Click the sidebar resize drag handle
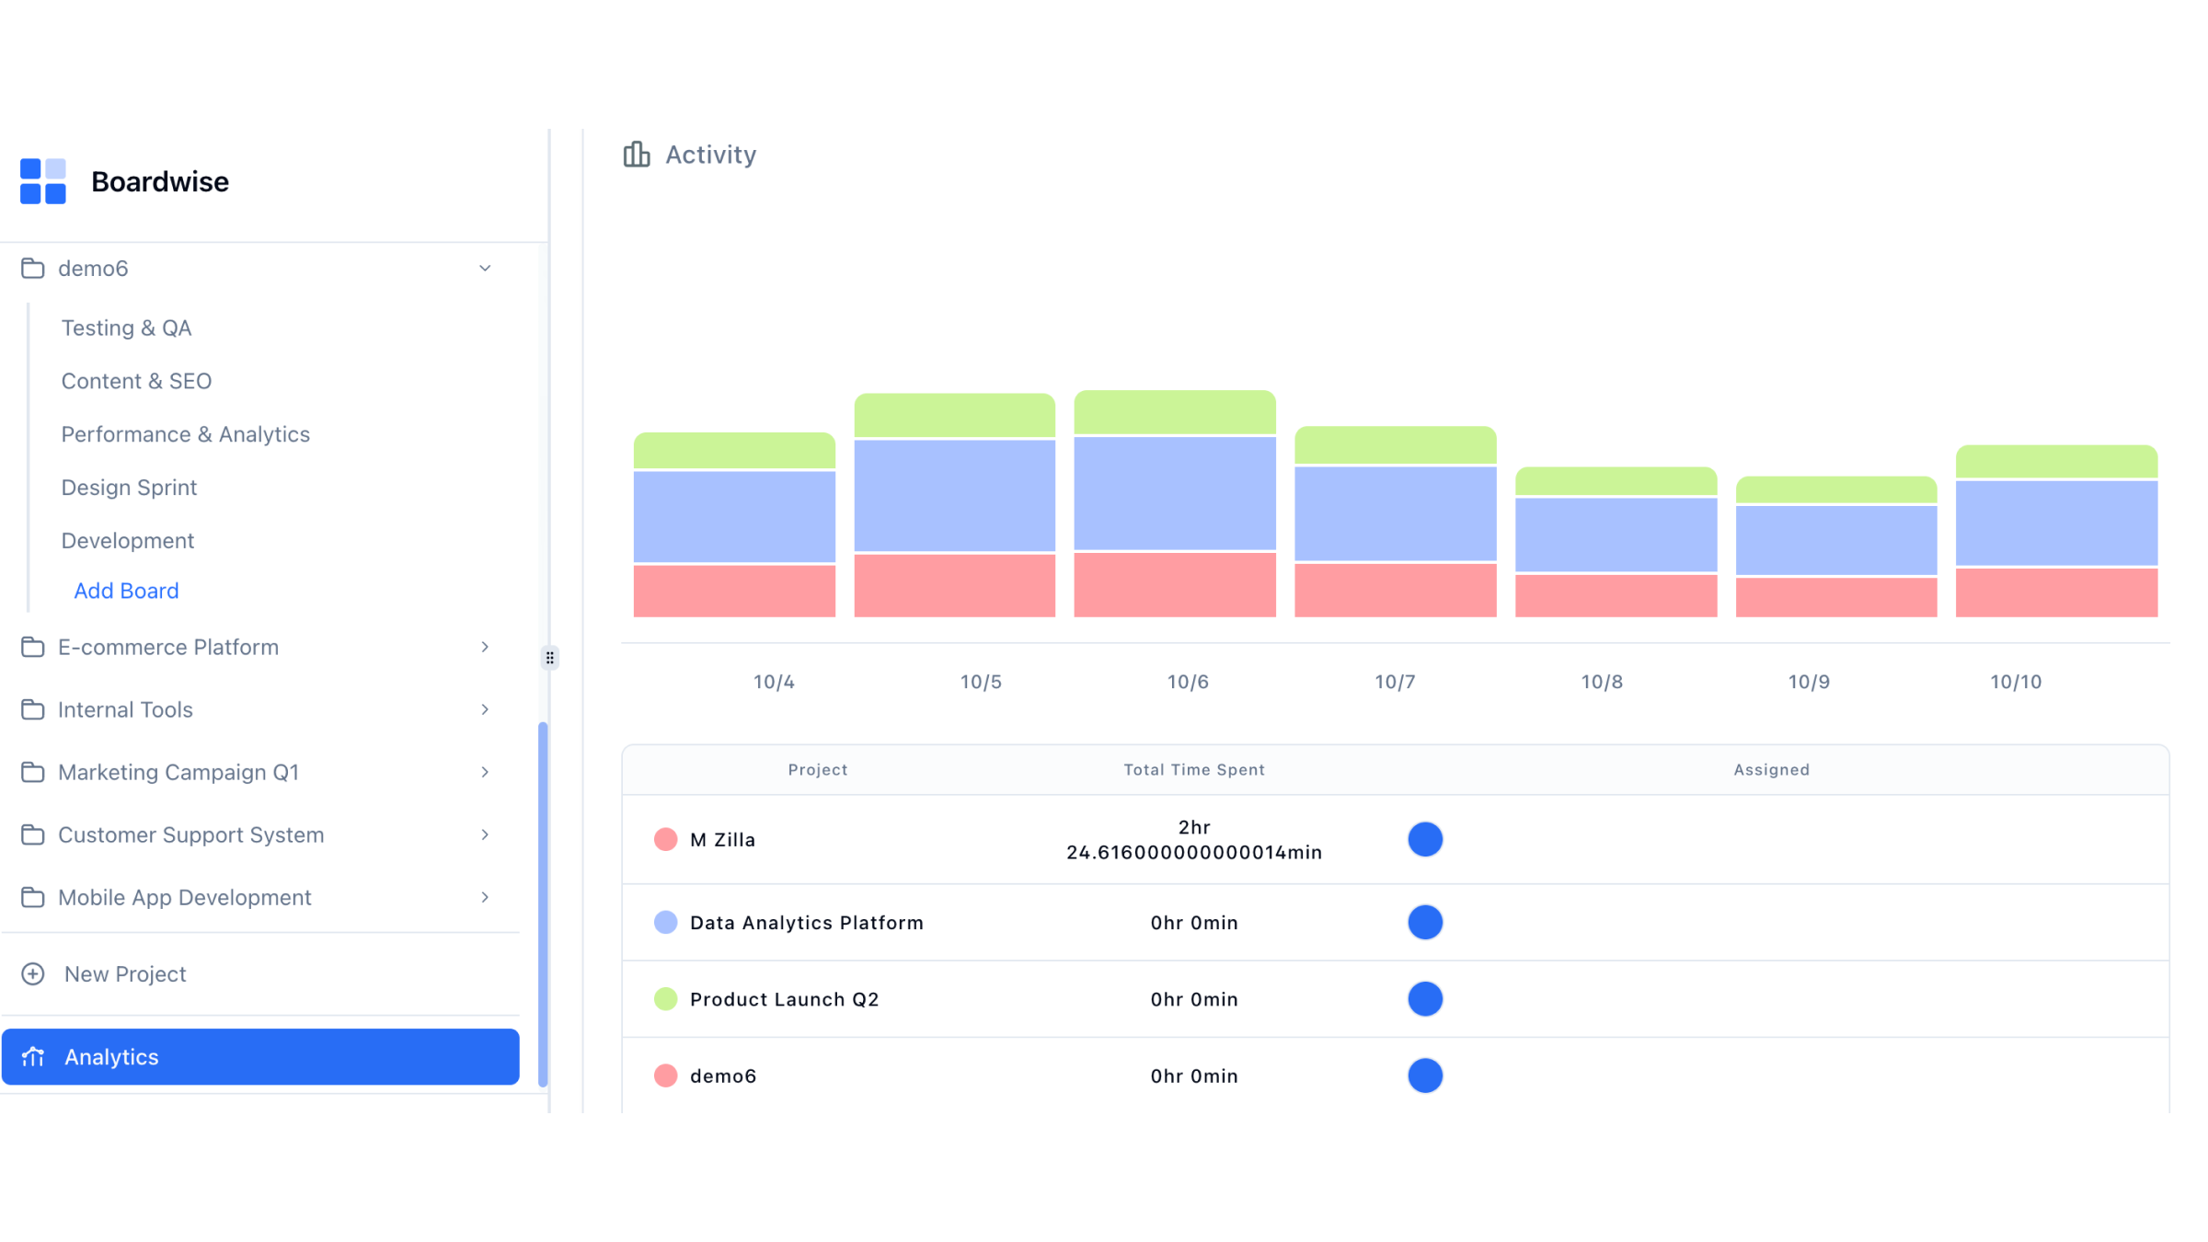The image size is (2208, 1242). point(549,657)
